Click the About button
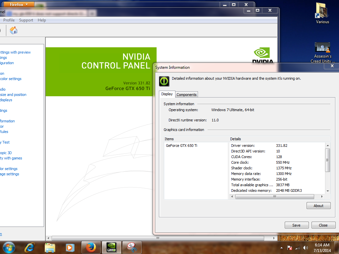 point(318,206)
